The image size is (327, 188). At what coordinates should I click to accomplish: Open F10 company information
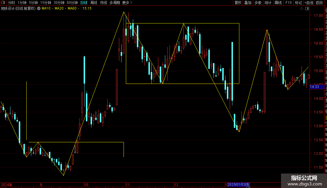289,3
